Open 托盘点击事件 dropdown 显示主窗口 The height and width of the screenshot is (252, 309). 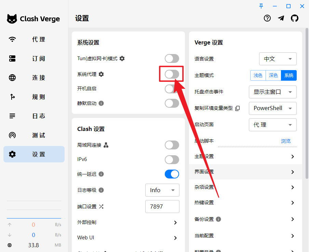[273, 92]
